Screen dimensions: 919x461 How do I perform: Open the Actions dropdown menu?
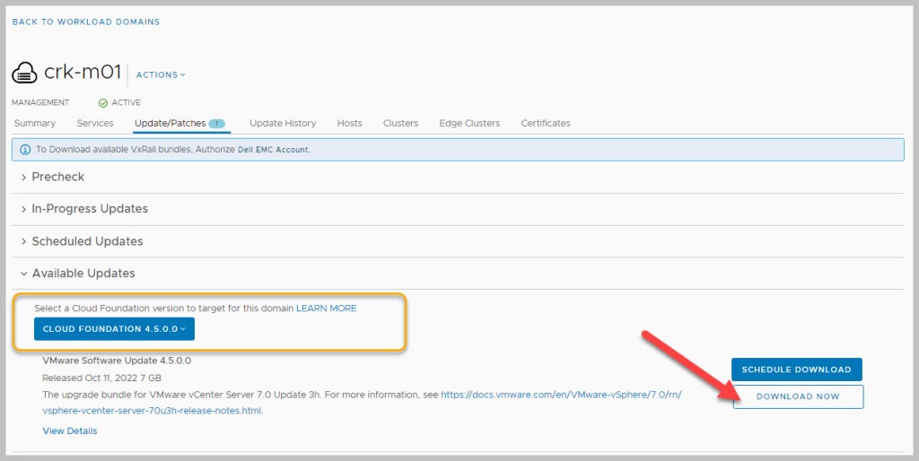point(161,74)
